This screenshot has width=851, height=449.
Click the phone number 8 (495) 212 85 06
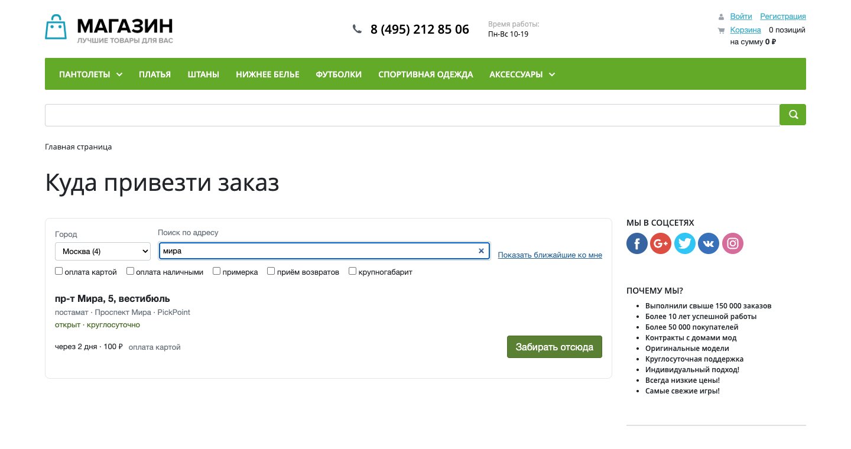pos(420,29)
